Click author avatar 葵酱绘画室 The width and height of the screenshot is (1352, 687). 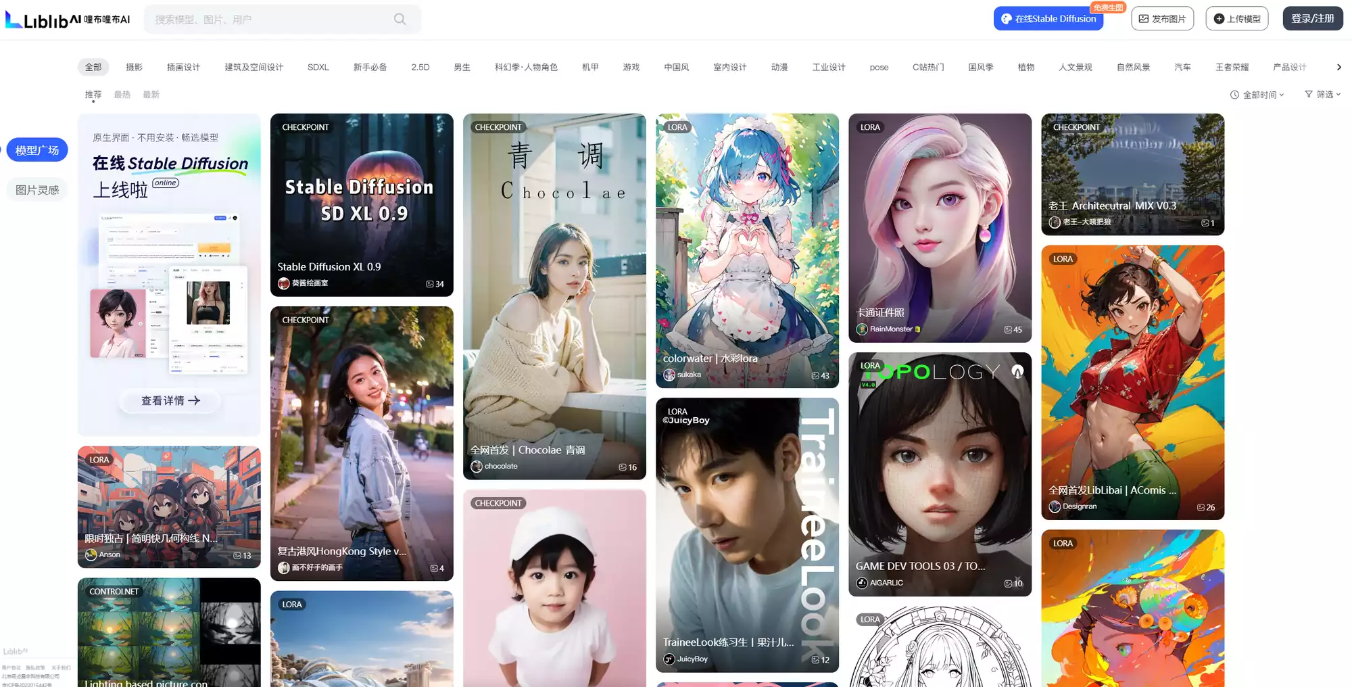coord(284,283)
